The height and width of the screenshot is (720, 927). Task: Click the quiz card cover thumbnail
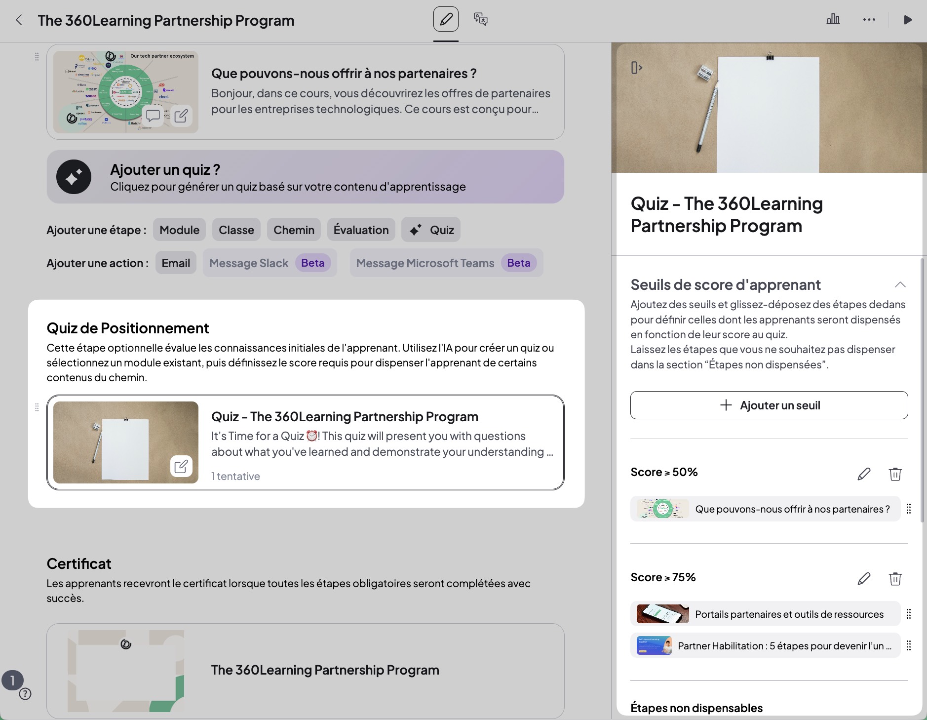tap(126, 442)
